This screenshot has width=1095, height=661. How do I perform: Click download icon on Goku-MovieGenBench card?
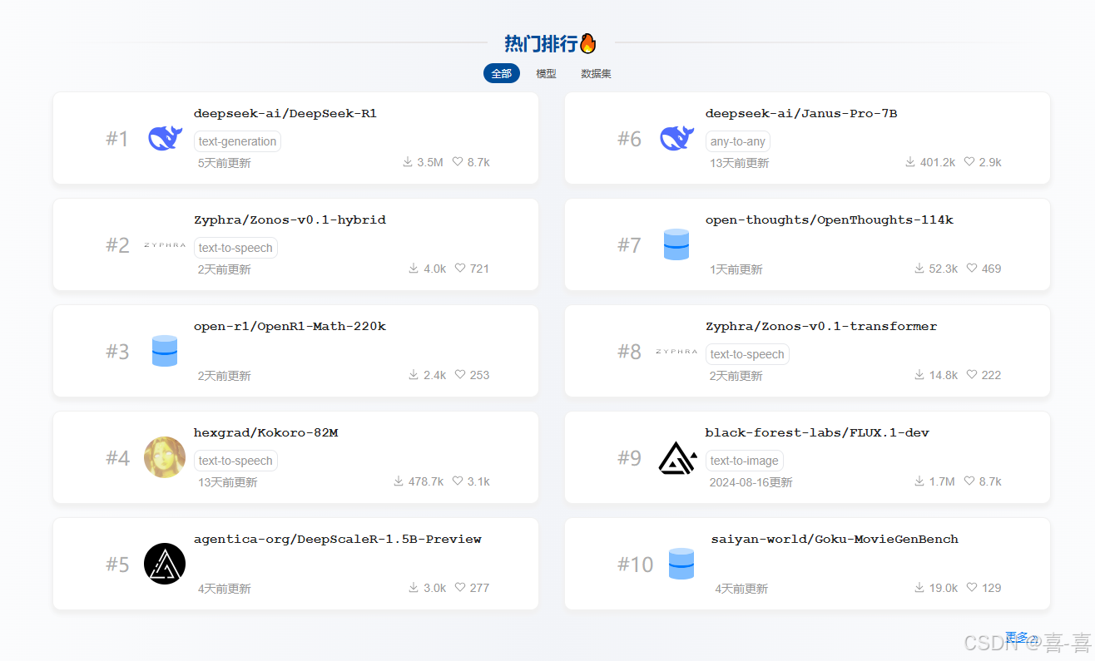(x=919, y=588)
